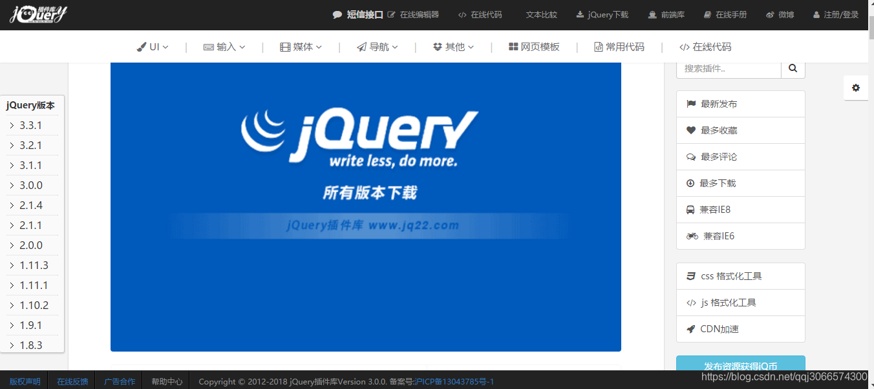Open 最多收藏 sidebar entry

click(741, 130)
